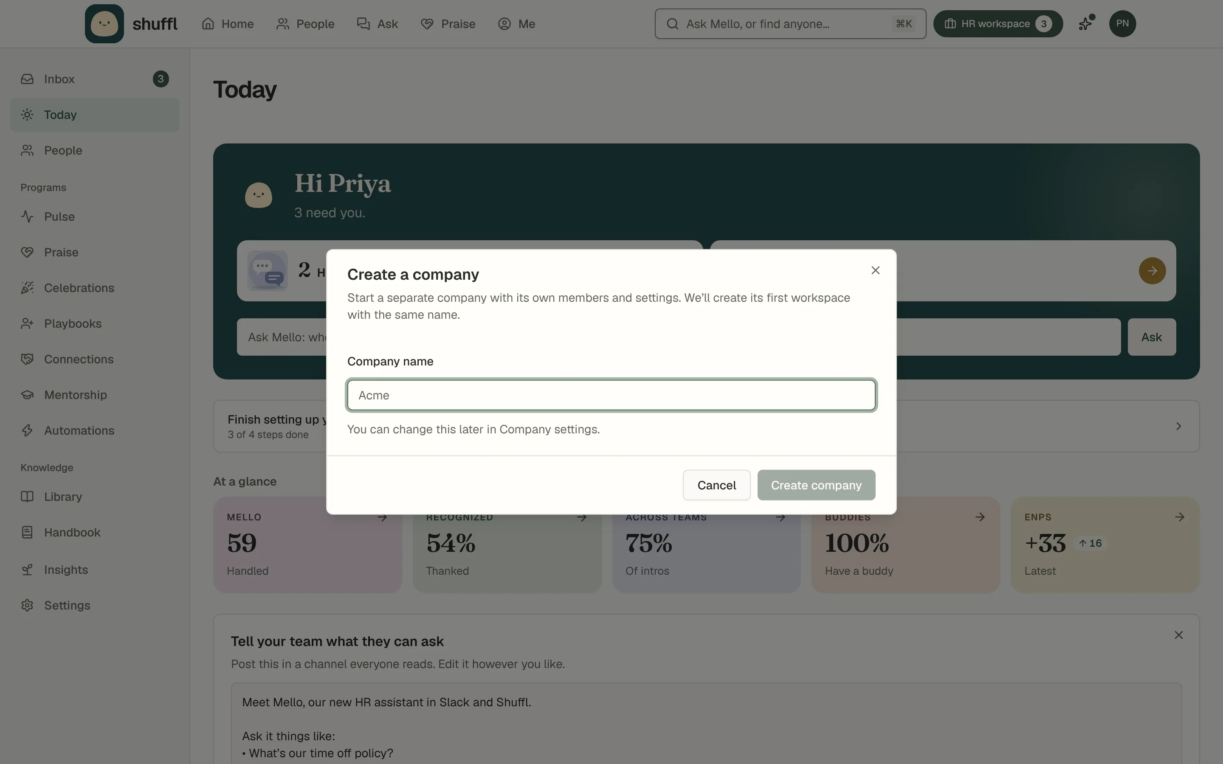This screenshot has width=1223, height=764.
Task: Open Praise in top navigation
Action: coord(448,24)
